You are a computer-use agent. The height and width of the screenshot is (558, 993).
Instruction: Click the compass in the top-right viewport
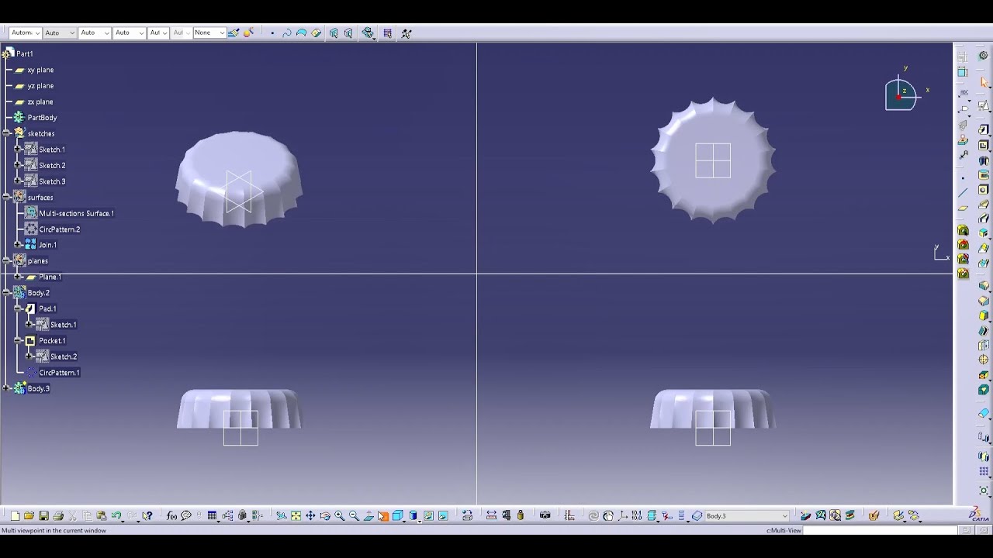[902, 94]
